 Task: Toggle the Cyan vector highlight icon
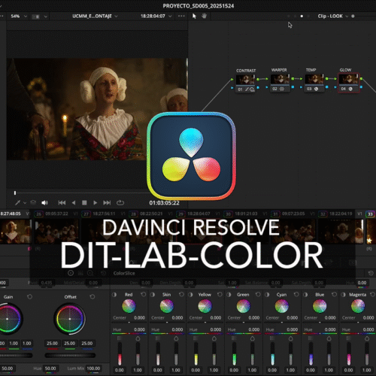[267, 295]
